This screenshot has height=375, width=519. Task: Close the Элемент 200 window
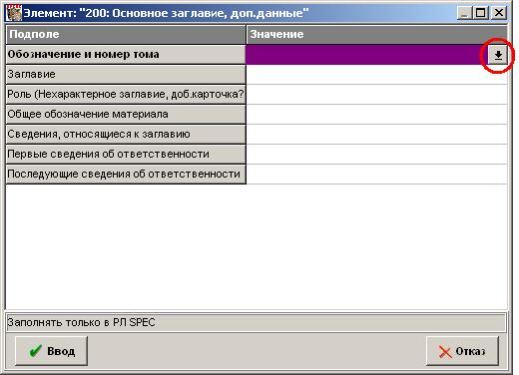pyautogui.click(x=499, y=13)
